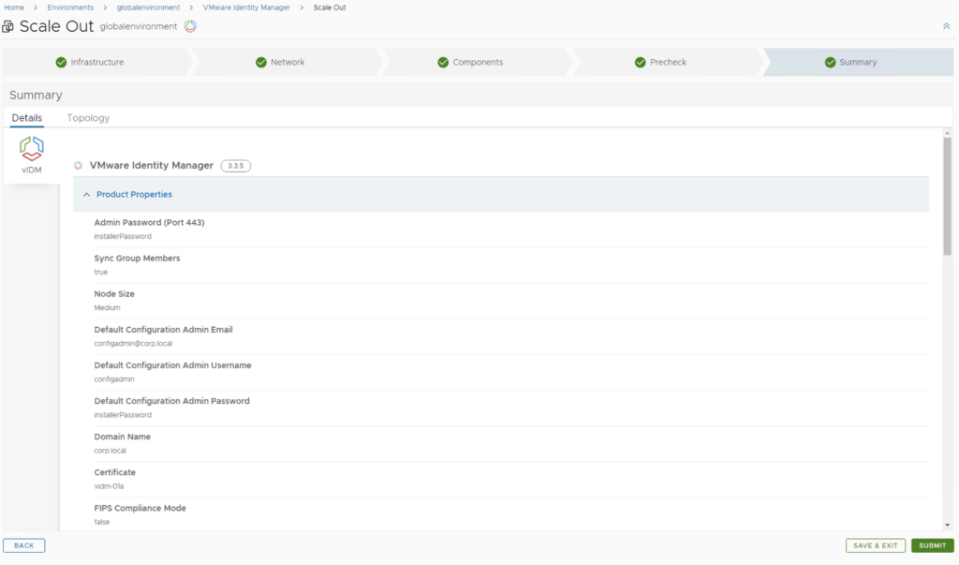The height and width of the screenshot is (565, 959).
Task: Click the globalenvironment status ring icon
Action: click(190, 26)
